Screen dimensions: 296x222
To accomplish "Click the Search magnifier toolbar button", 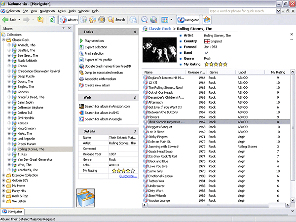I will [x=116, y=20].
